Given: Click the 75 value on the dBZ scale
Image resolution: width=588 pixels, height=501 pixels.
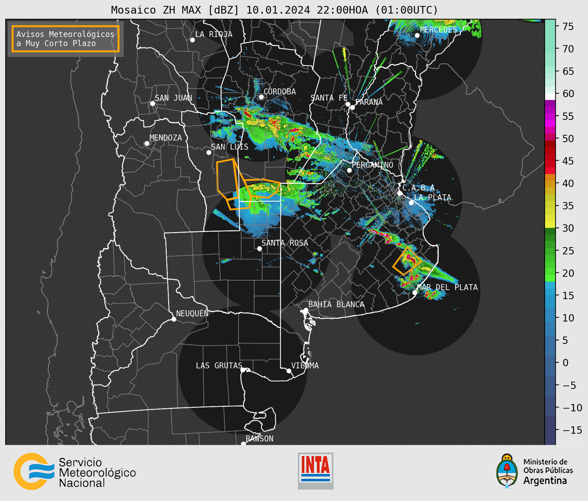Looking at the screenshot, I should tap(568, 26).
